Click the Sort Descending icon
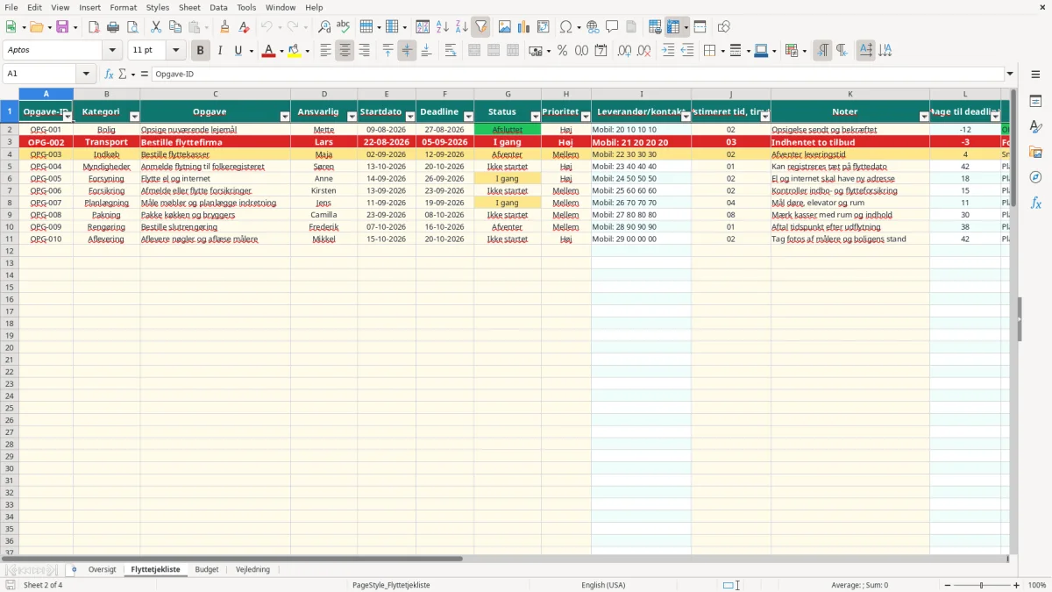Viewport: 1052px width, 592px height. pyautogui.click(x=461, y=27)
